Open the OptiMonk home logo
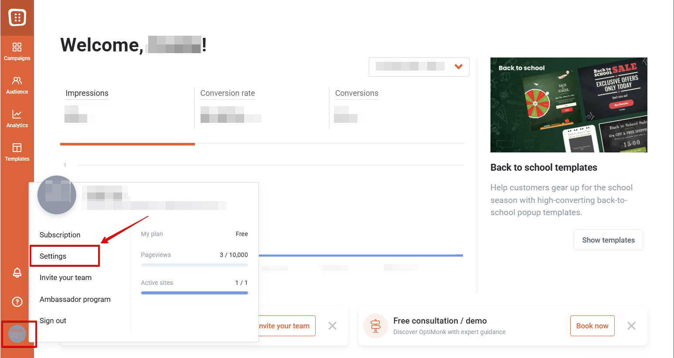This screenshot has height=358, width=674. tap(17, 17)
